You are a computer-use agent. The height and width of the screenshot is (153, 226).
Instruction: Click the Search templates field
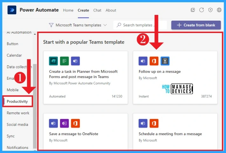coord(140,25)
